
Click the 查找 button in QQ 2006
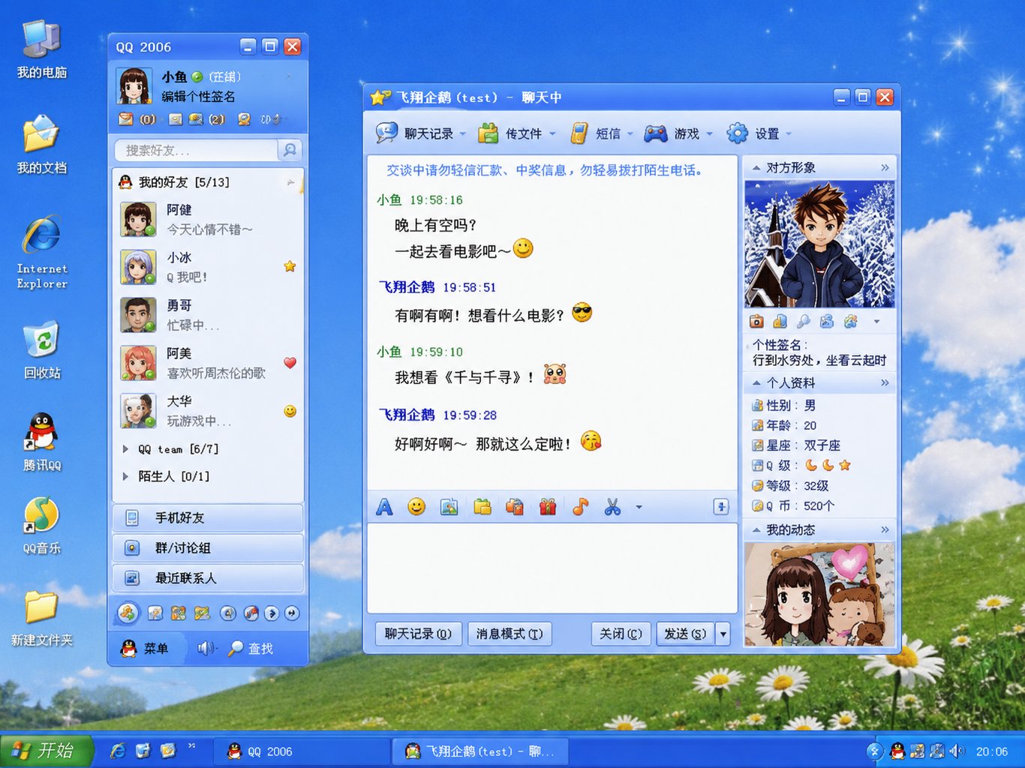(x=251, y=648)
